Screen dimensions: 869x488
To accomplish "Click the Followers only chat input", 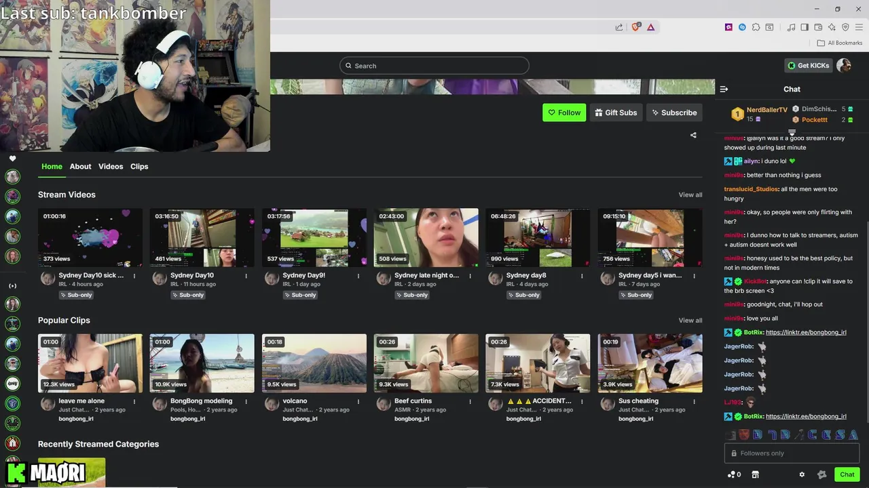I will pyautogui.click(x=792, y=453).
